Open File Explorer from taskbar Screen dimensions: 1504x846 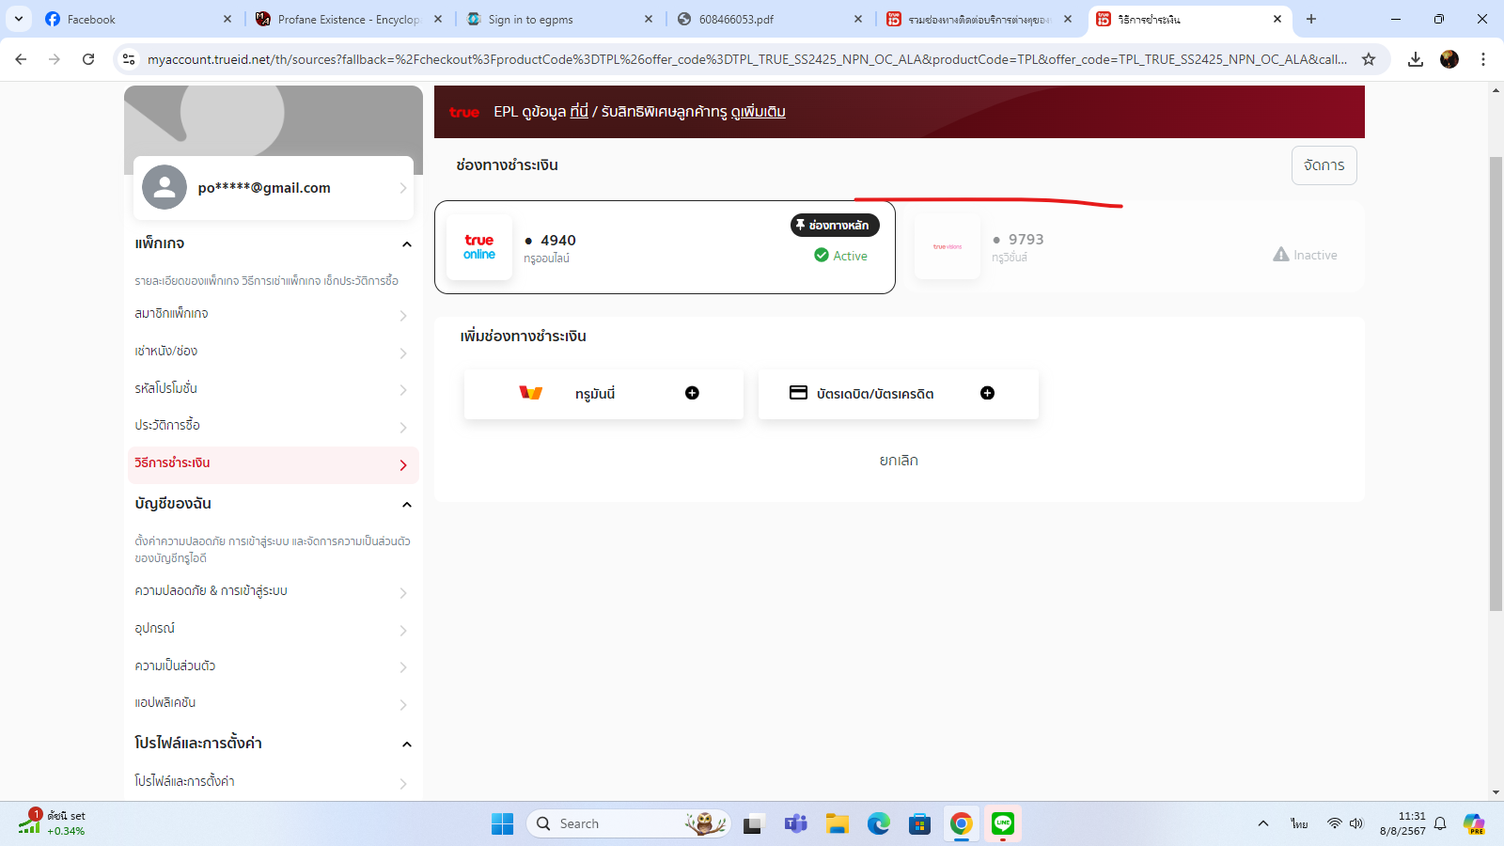[837, 823]
